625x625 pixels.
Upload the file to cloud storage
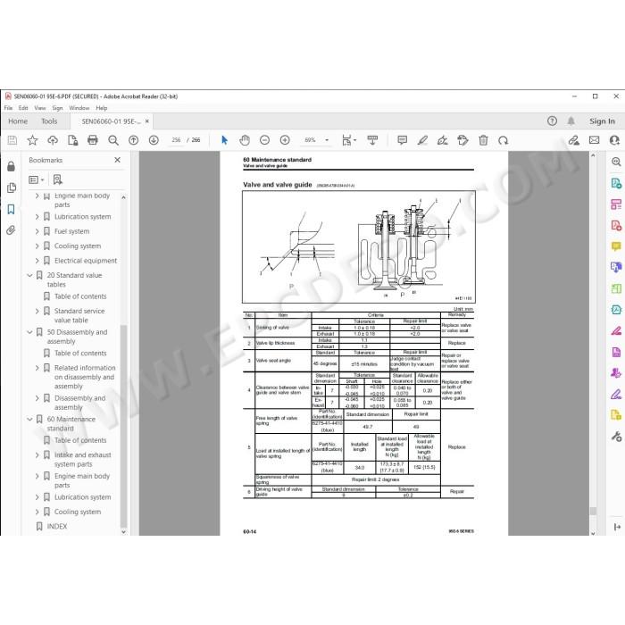tap(53, 140)
